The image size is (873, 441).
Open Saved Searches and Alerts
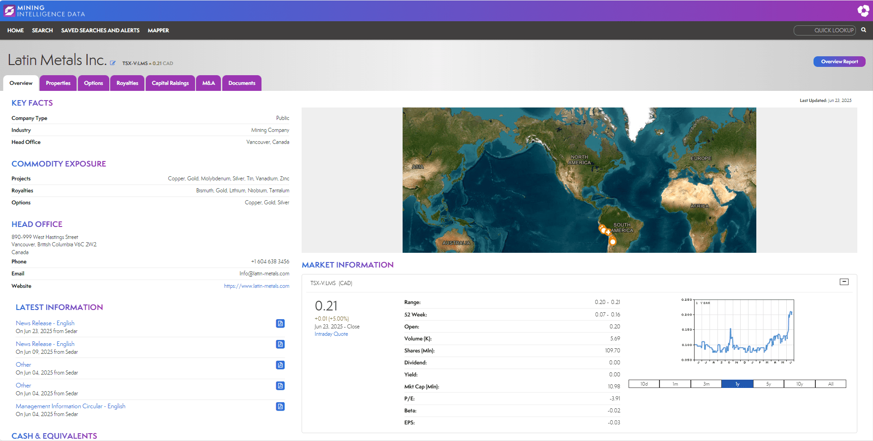click(x=100, y=30)
